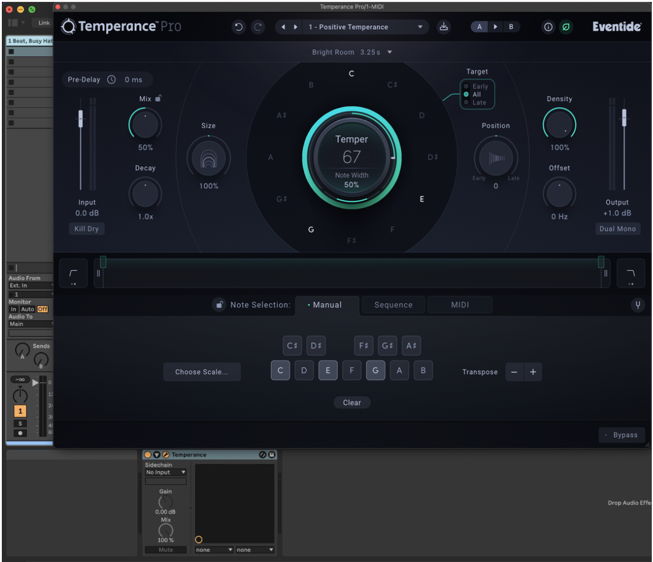Open the Positive Temperance preset dropdown
This screenshot has height=562, width=653.
pyautogui.click(x=420, y=27)
